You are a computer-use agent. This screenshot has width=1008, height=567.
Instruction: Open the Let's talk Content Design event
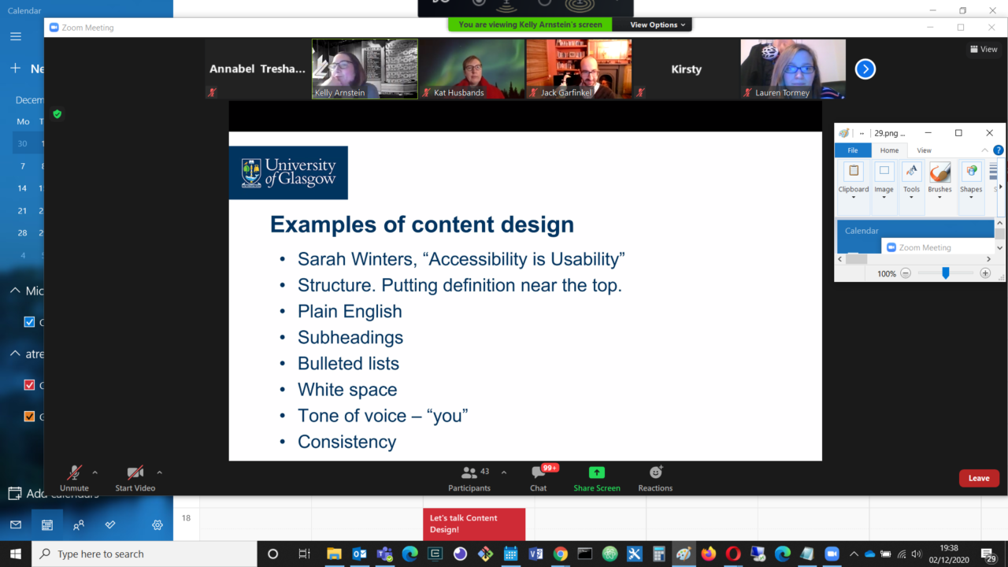(473, 522)
